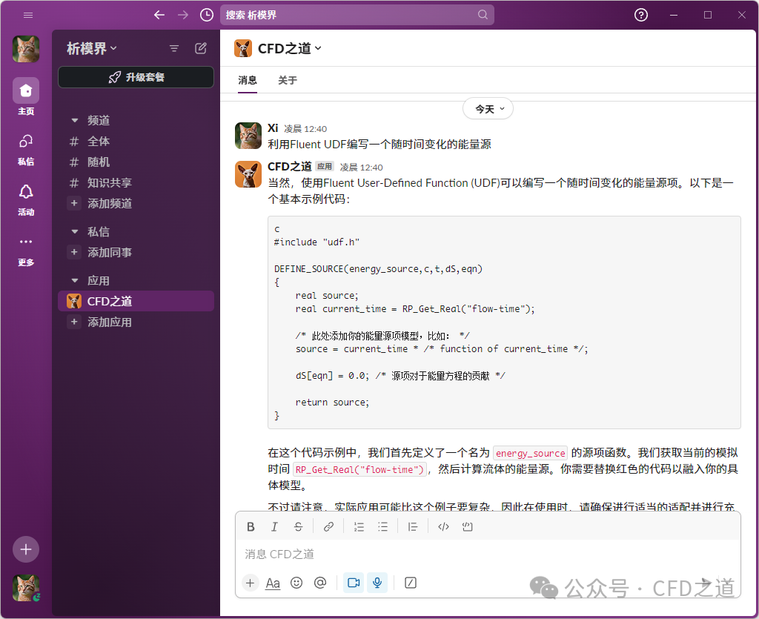Switch to the 关于 tab
The width and height of the screenshot is (759, 619).
[287, 80]
